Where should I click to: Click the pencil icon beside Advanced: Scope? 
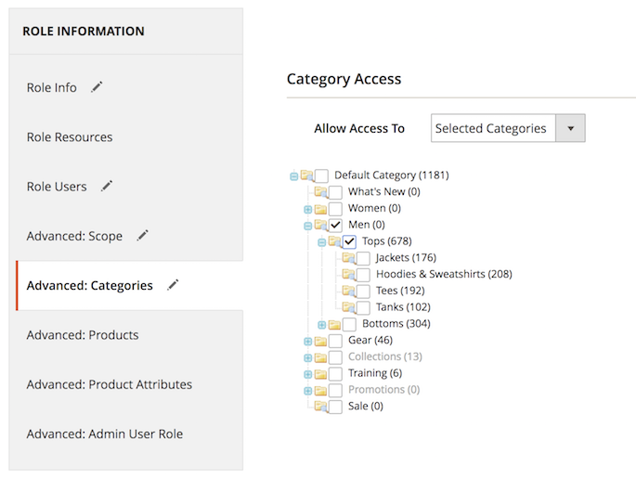pos(142,236)
